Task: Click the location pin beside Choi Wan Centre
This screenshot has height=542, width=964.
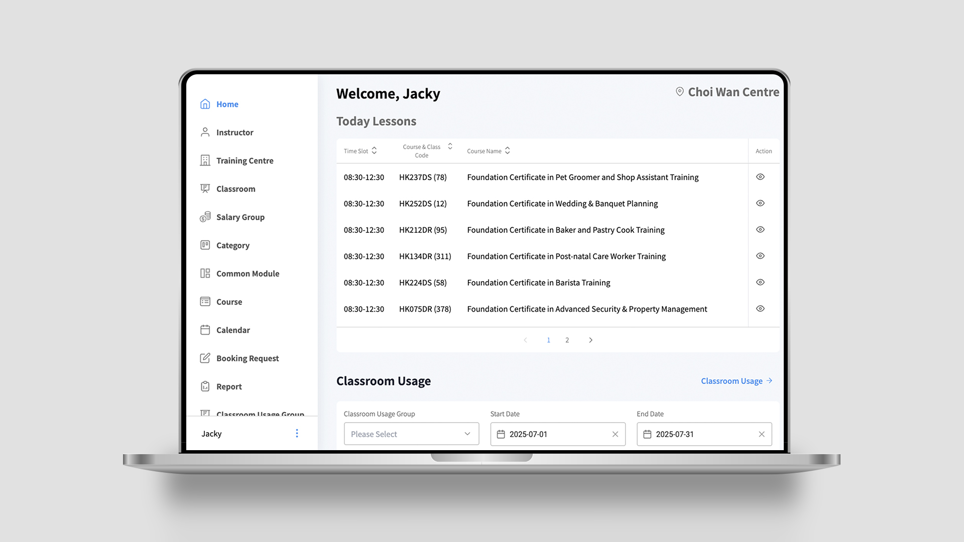Action: (679, 92)
